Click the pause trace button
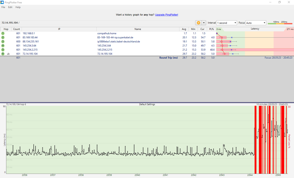 point(198,23)
